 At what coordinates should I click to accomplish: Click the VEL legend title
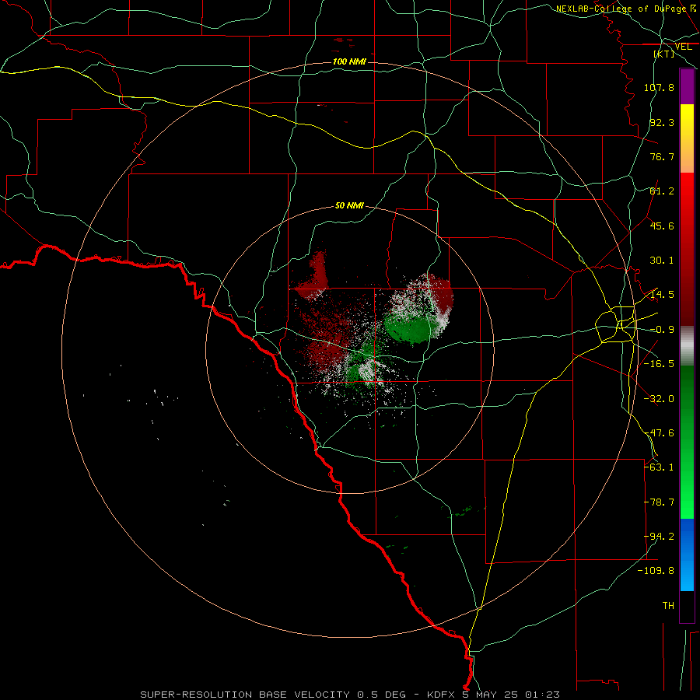tap(683, 47)
